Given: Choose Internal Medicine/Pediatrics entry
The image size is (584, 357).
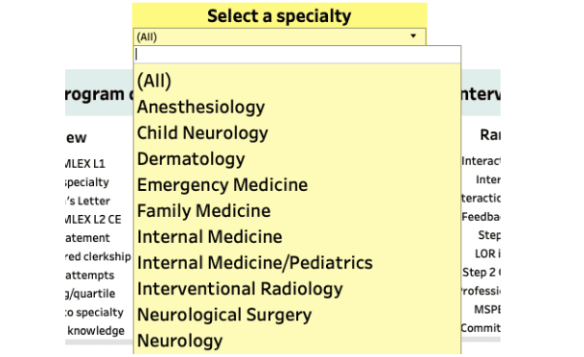Looking at the screenshot, I should 255,263.
